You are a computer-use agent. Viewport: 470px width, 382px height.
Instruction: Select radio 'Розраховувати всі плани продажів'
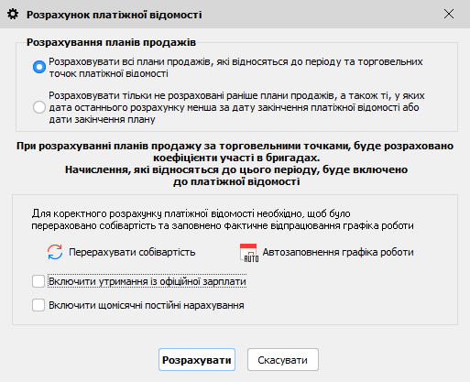(39, 67)
